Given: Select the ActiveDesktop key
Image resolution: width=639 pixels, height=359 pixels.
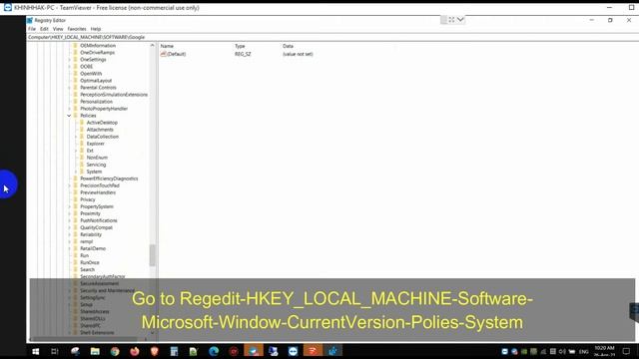Looking at the screenshot, I should click(102, 123).
